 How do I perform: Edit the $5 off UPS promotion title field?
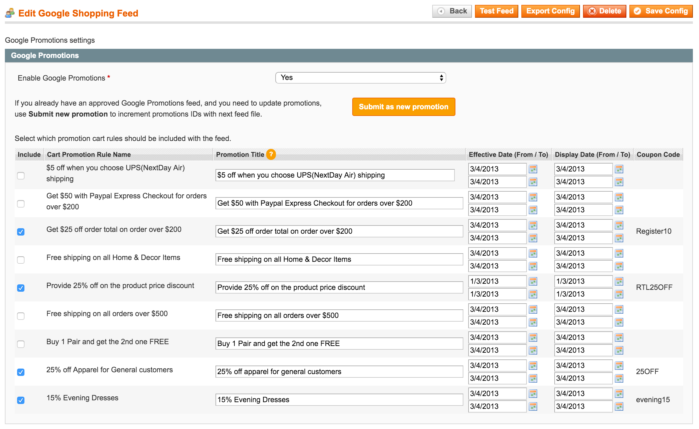[335, 175]
